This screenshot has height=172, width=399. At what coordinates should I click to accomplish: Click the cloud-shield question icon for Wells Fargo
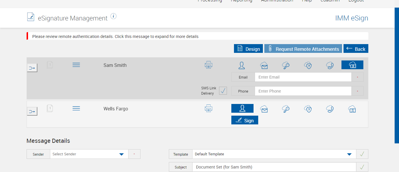click(308, 109)
